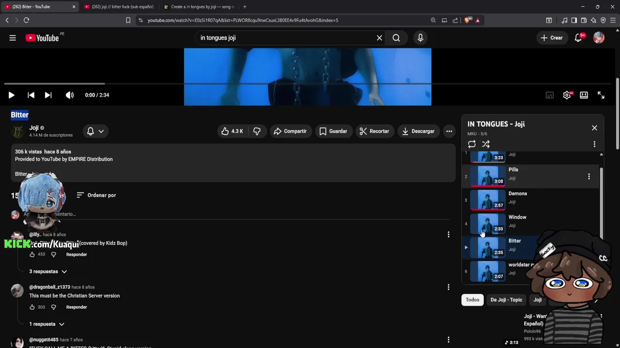
Task: Play the video
Action: click(12, 95)
